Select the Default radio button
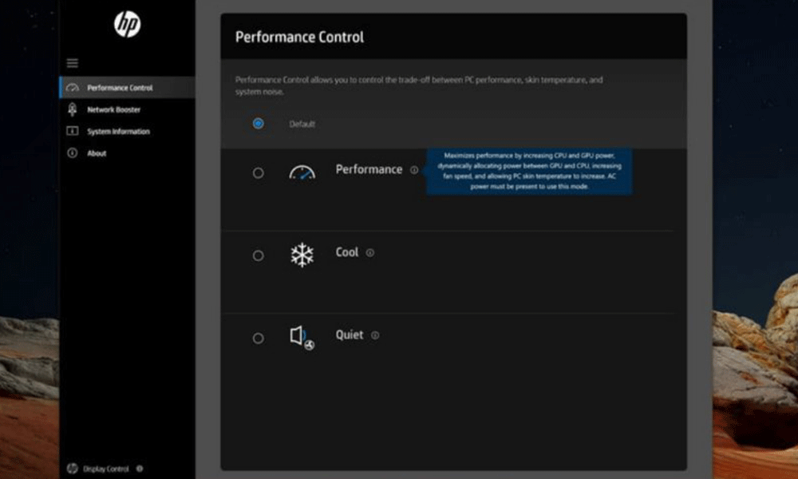Screen dimensions: 798x479 tap(258, 124)
